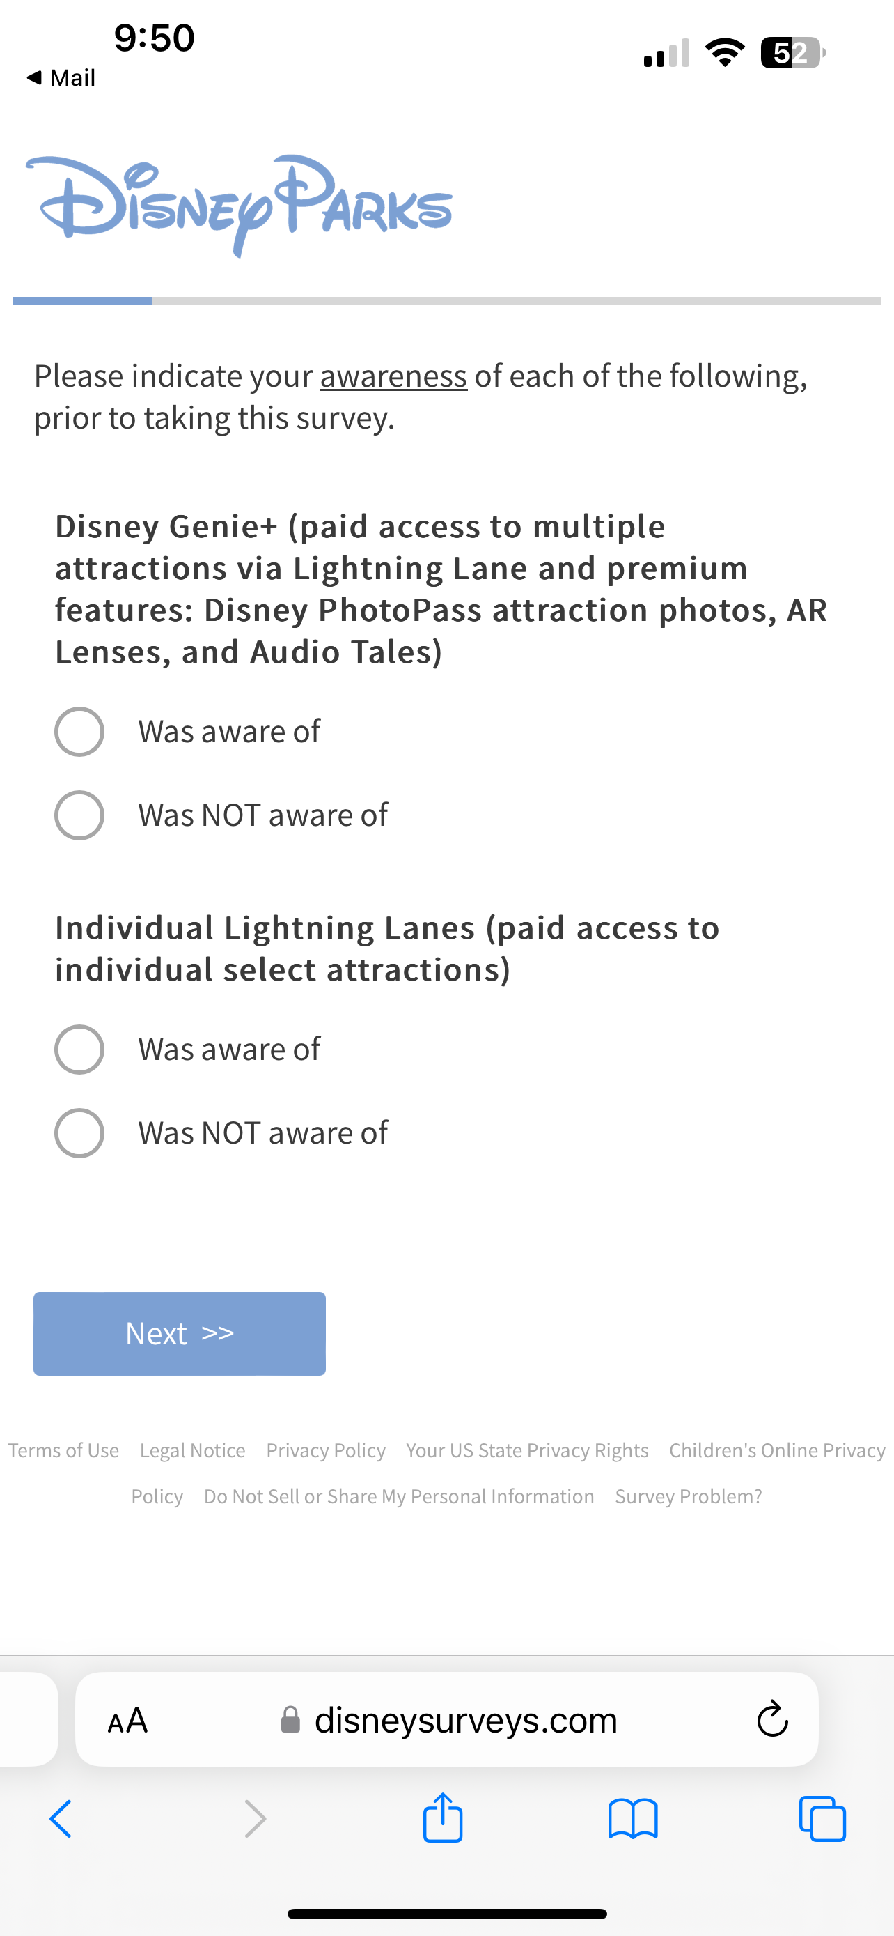
Task: Tap the Safari forward arrow
Action: click(x=256, y=1819)
